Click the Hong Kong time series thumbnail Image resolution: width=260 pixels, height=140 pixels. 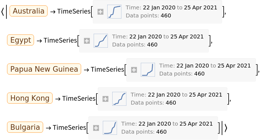119,99
